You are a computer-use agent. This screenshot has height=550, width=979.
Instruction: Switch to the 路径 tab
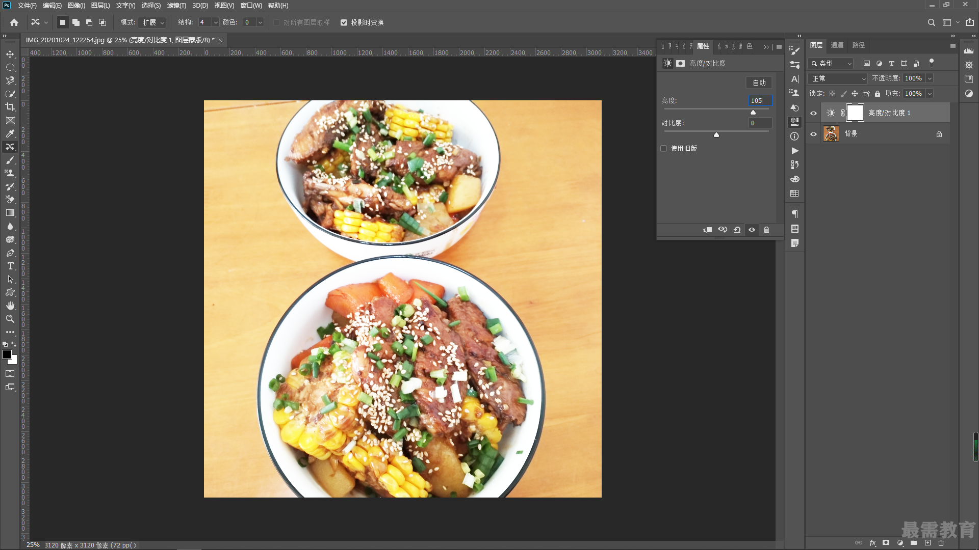point(859,45)
